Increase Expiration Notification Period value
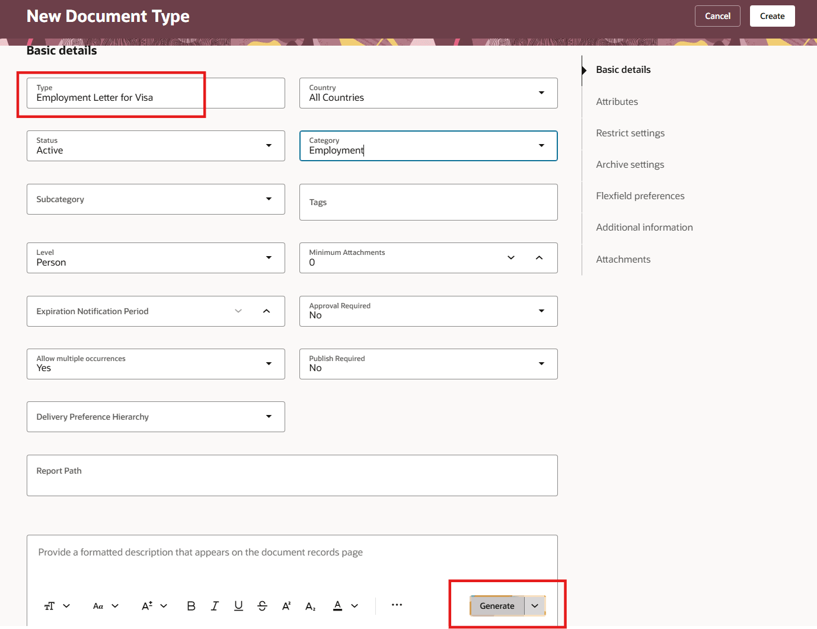Screen dimensions: 817x629 point(266,311)
